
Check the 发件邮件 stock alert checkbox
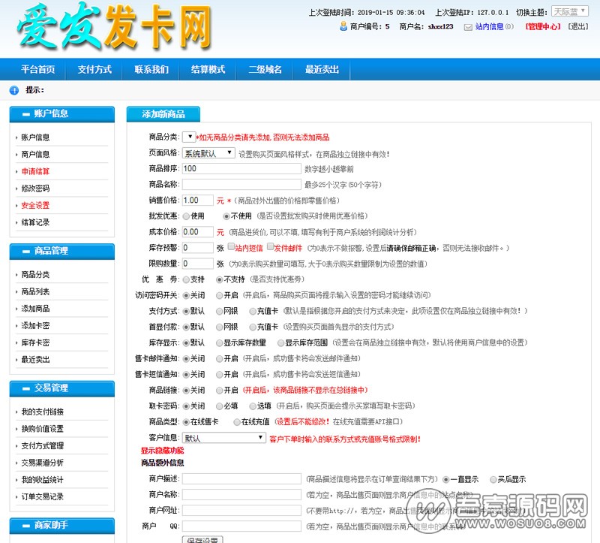coord(270,247)
